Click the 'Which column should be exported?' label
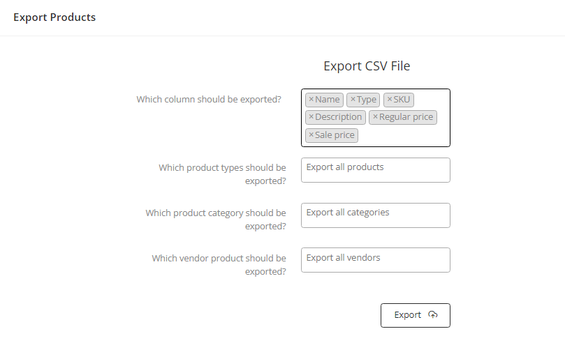 (209, 100)
